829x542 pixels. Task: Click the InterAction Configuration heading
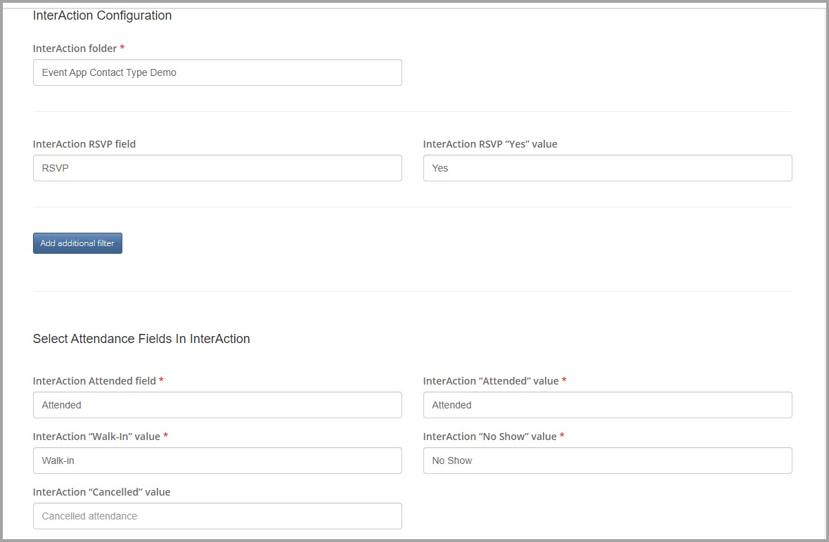102,16
